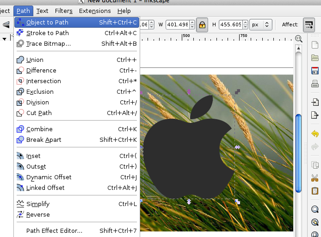Click the vertical scrollbar thumb

298,153
